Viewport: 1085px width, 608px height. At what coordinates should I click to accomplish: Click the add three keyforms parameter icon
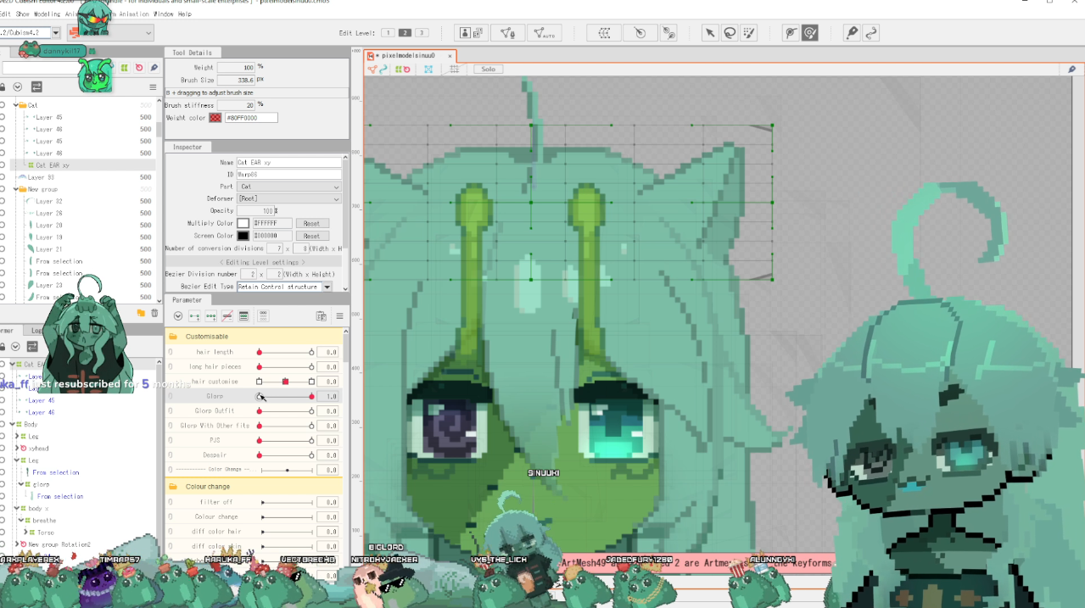click(x=210, y=316)
